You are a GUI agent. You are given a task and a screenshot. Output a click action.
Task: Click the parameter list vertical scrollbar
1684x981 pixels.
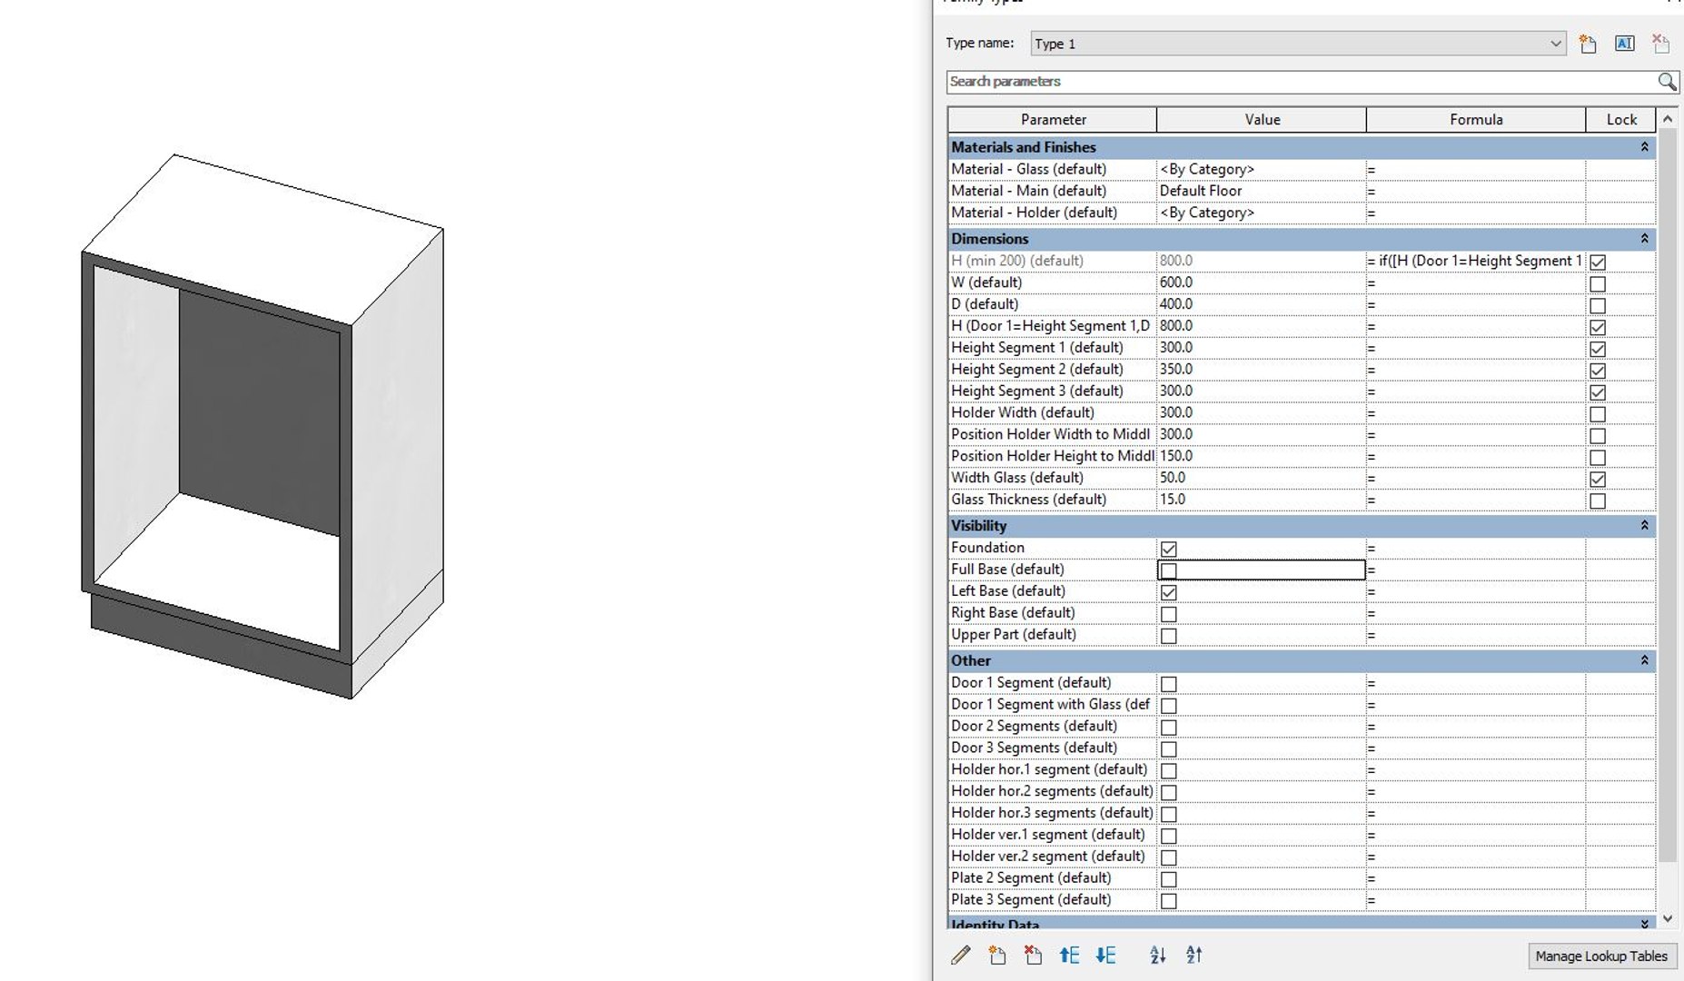tap(1668, 495)
